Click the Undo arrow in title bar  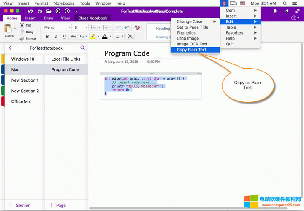pos(30,11)
